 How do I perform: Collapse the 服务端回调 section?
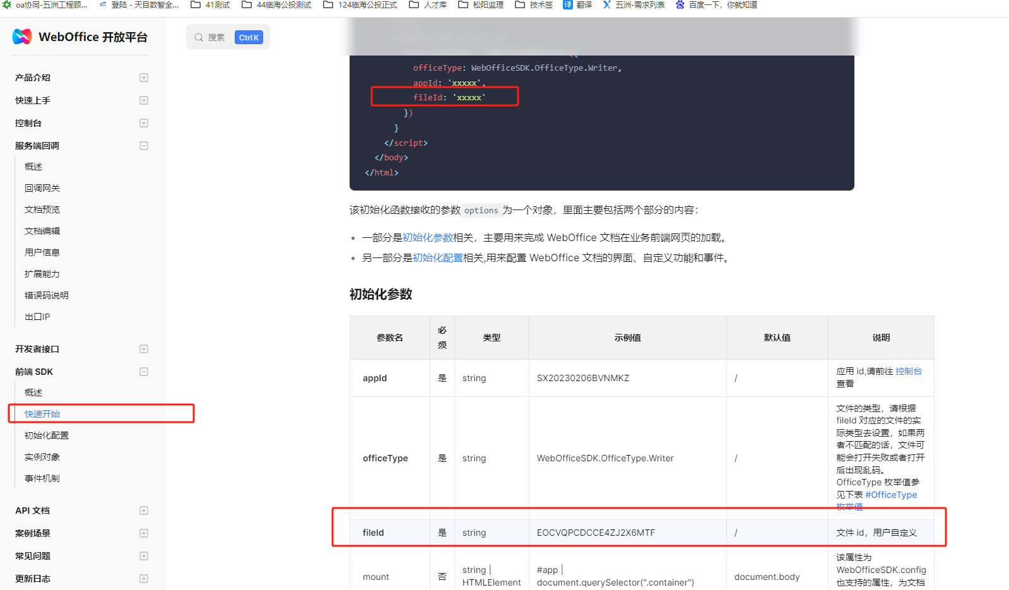[x=144, y=146]
